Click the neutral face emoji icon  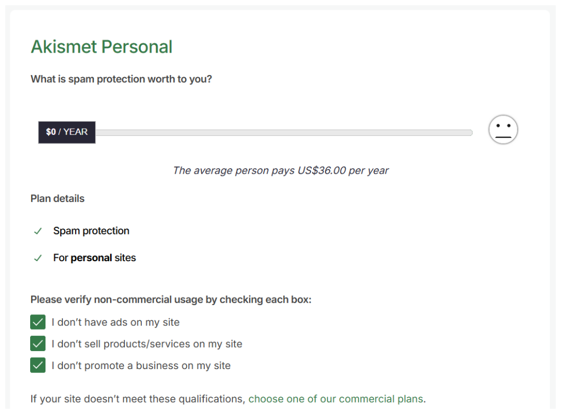point(503,130)
